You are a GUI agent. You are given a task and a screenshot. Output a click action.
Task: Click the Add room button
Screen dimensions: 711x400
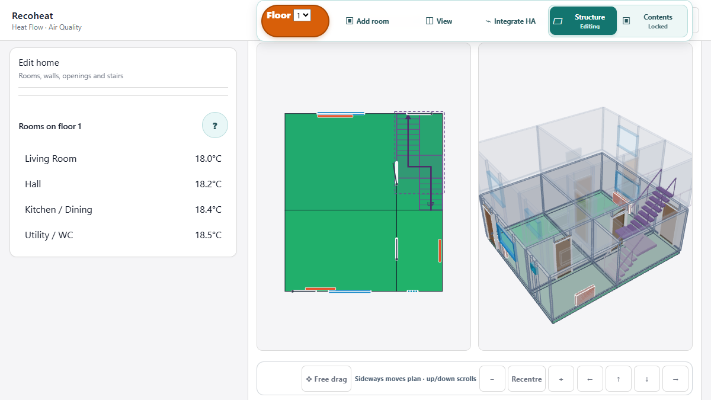click(x=367, y=21)
